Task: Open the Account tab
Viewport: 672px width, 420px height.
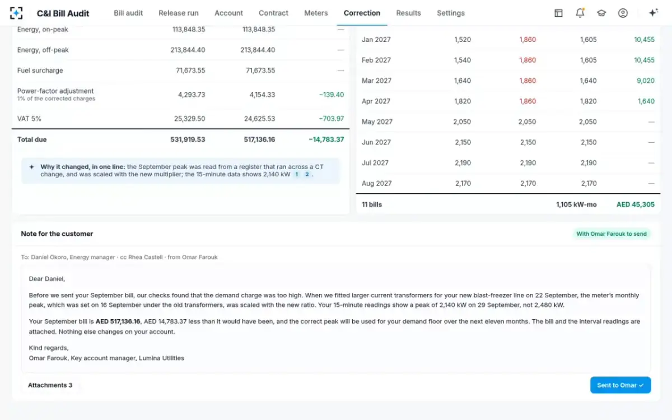Action: [228, 13]
